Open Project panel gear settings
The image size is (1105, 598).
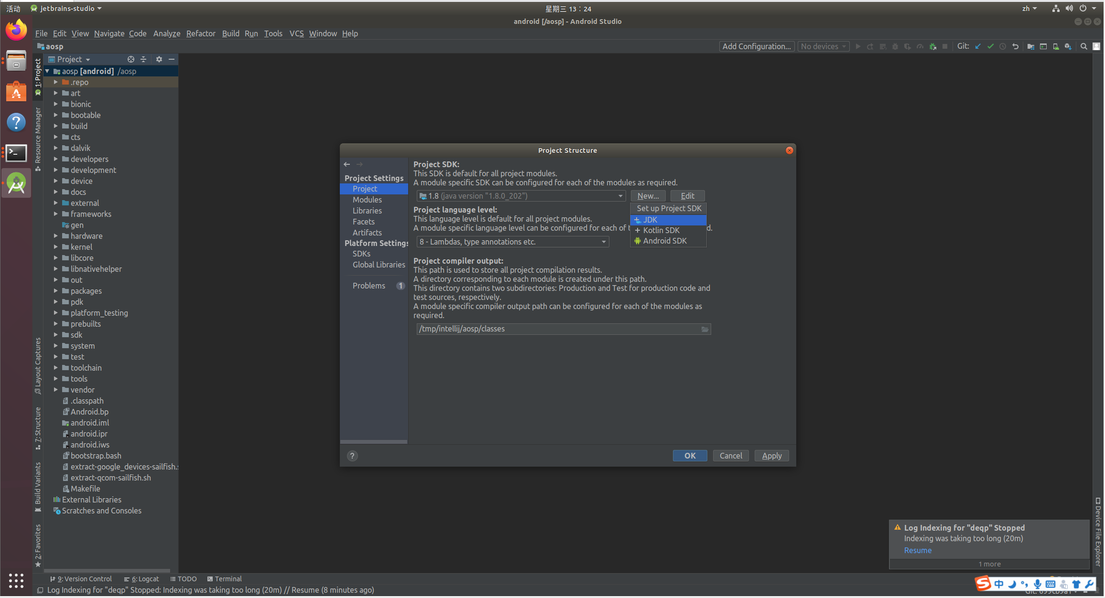pos(159,59)
